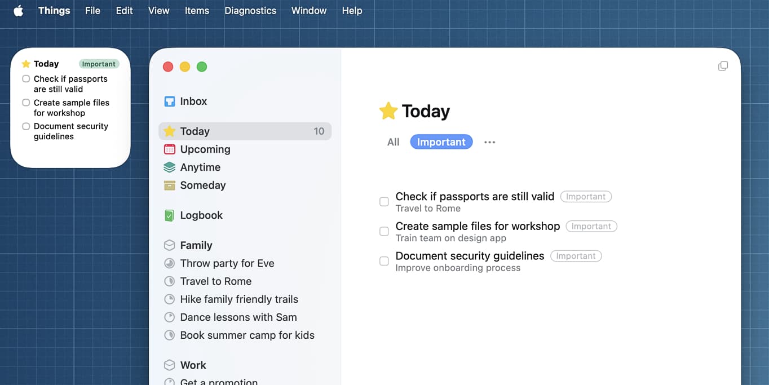Switch to the All filter tab
This screenshot has width=769, height=385.
pos(393,142)
